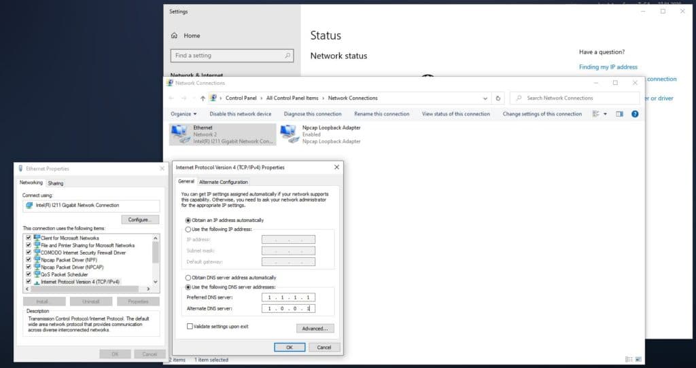Enable Validate settings upon exit checkbox
Viewport: 696px width, 368px height.
190,327
